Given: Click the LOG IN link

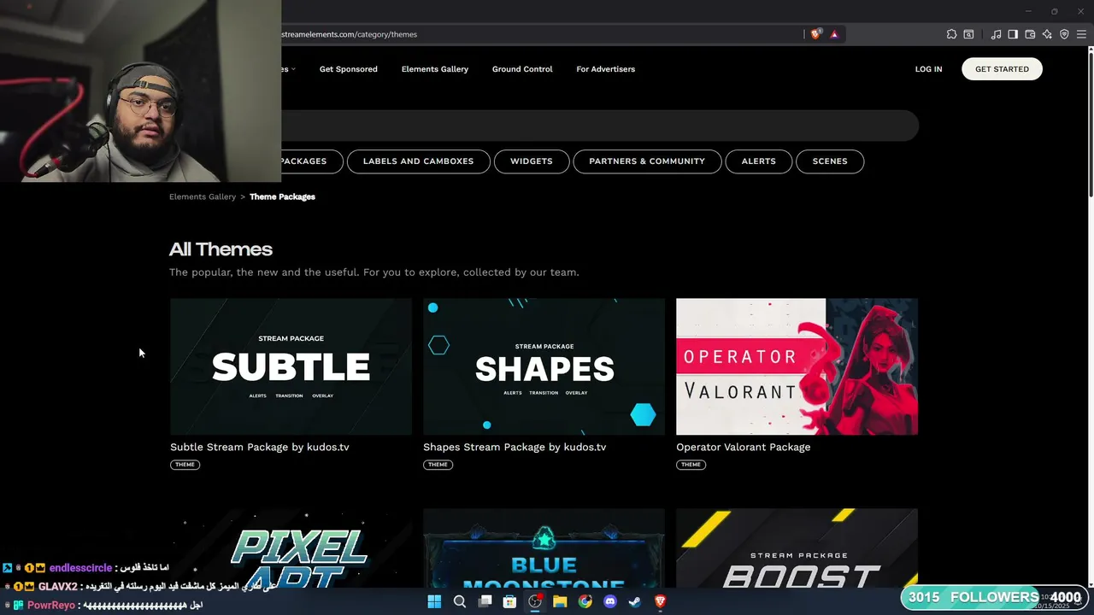Looking at the screenshot, I should [x=928, y=69].
